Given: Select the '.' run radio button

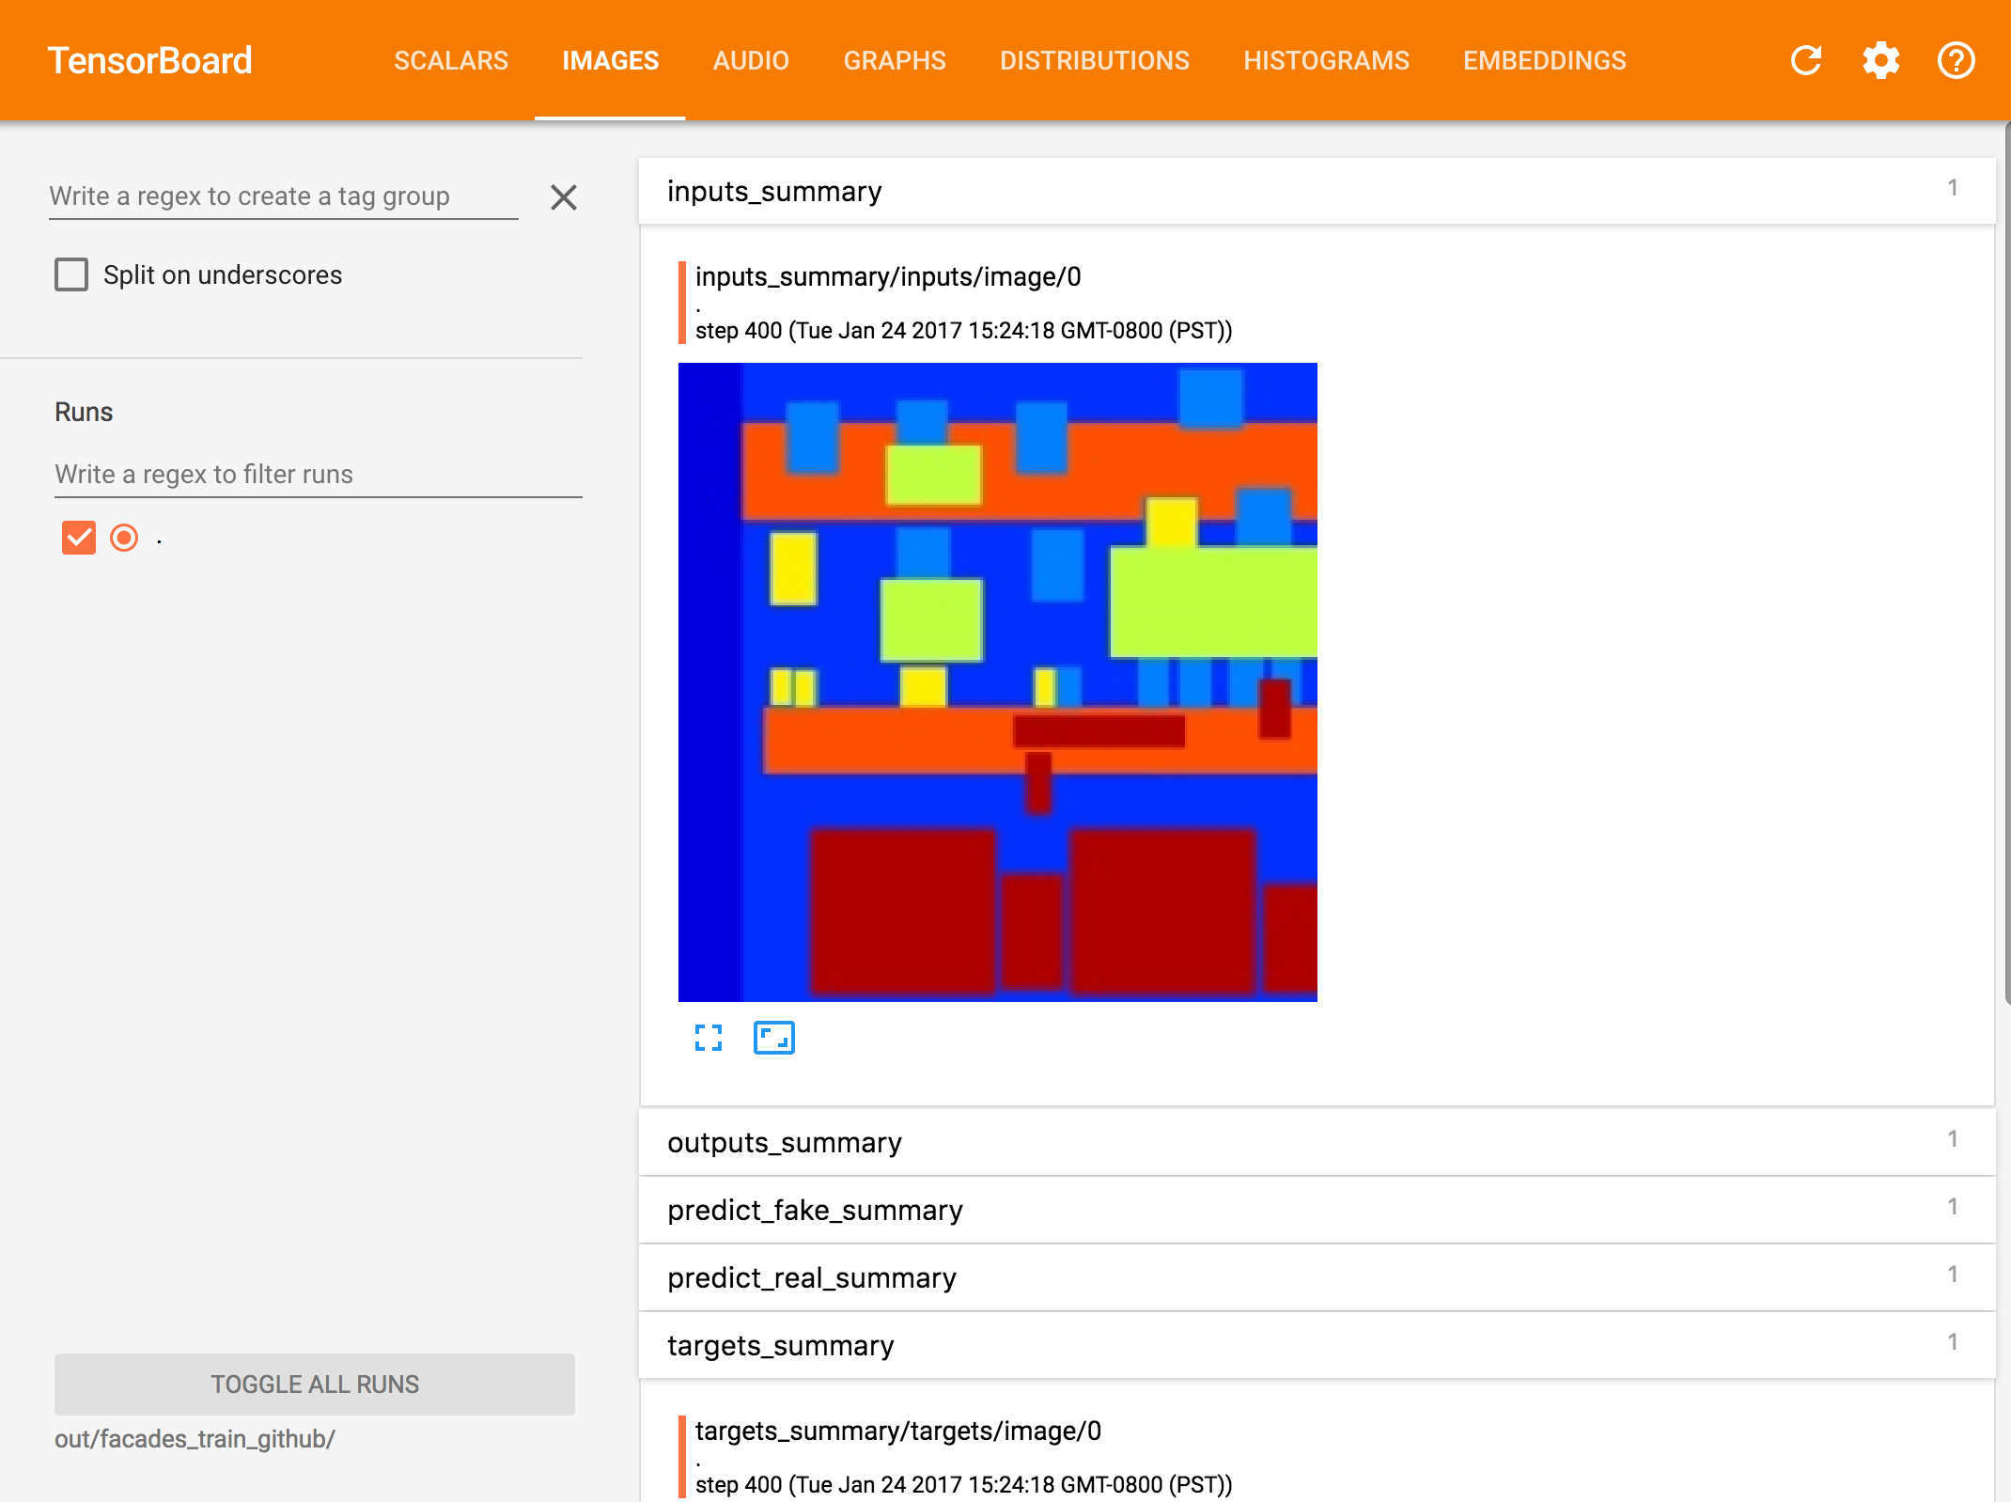Looking at the screenshot, I should pyautogui.click(x=124, y=538).
